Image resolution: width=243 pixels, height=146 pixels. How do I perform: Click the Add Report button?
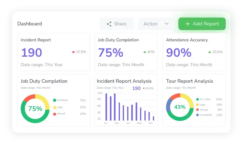pyautogui.click(x=202, y=24)
